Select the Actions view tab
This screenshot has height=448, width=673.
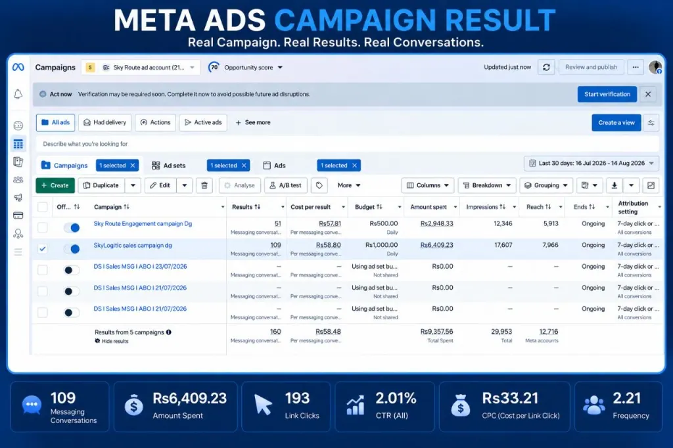155,123
